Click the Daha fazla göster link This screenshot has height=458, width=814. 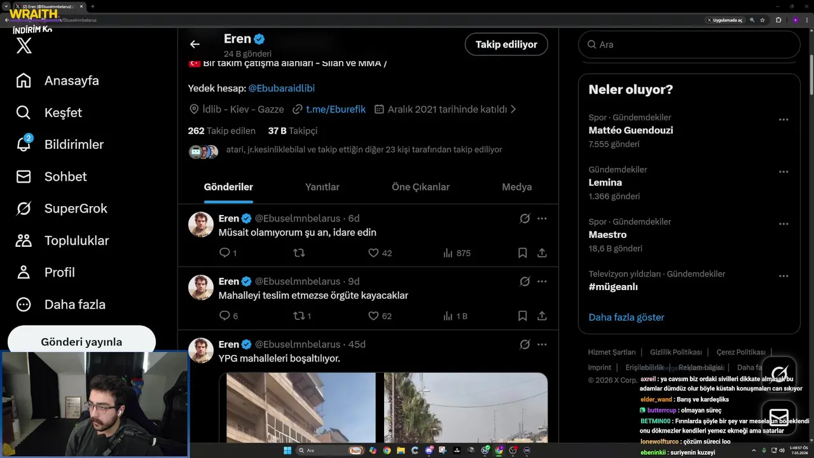(x=626, y=317)
